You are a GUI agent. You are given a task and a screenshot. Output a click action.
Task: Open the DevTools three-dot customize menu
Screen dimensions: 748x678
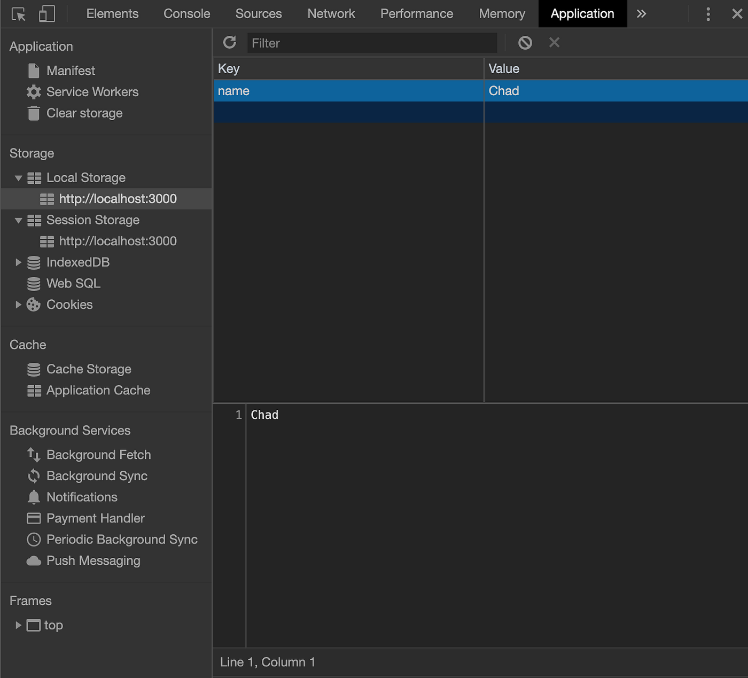(x=708, y=14)
